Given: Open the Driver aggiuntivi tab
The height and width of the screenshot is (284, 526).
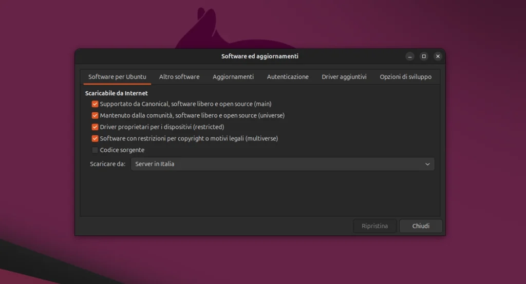Looking at the screenshot, I should click(x=344, y=77).
